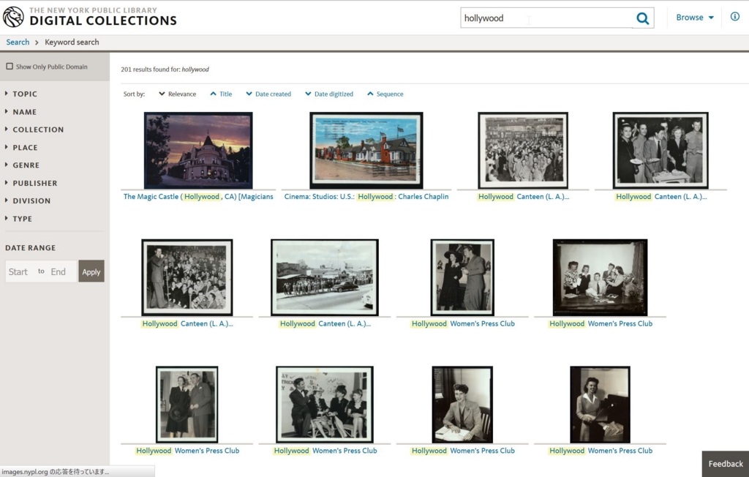
Task: Expand the TYPE filter
Action: click(x=22, y=219)
